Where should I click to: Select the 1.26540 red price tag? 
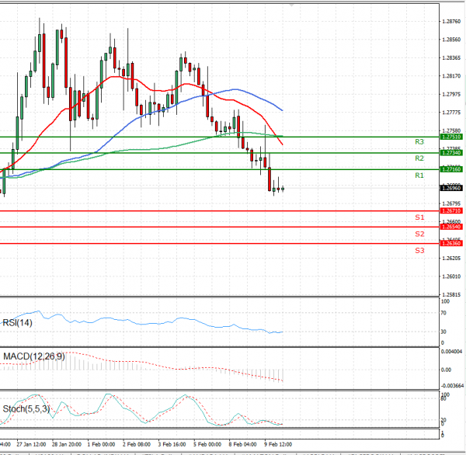(451, 227)
